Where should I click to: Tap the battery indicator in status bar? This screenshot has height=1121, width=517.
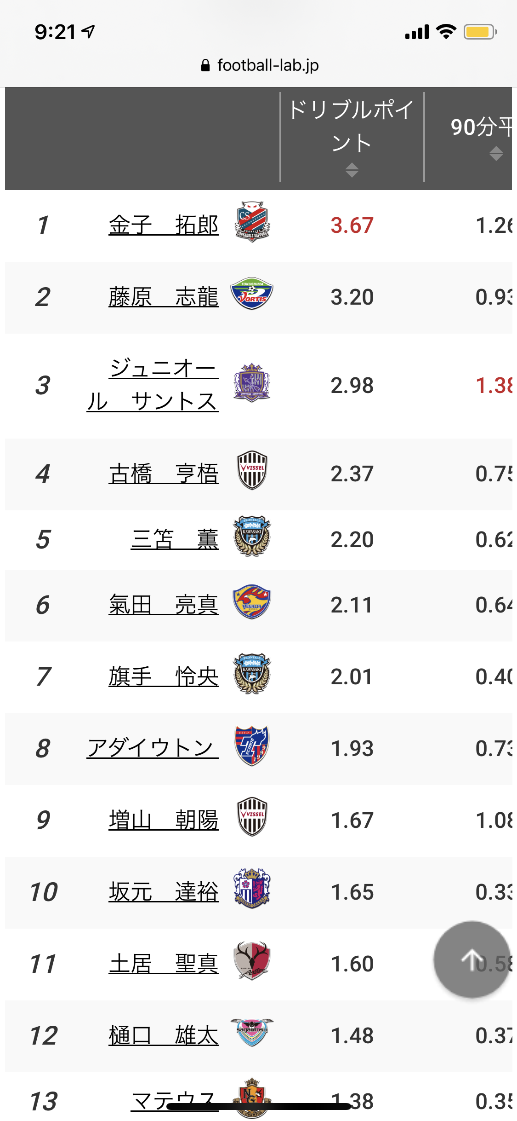click(480, 32)
